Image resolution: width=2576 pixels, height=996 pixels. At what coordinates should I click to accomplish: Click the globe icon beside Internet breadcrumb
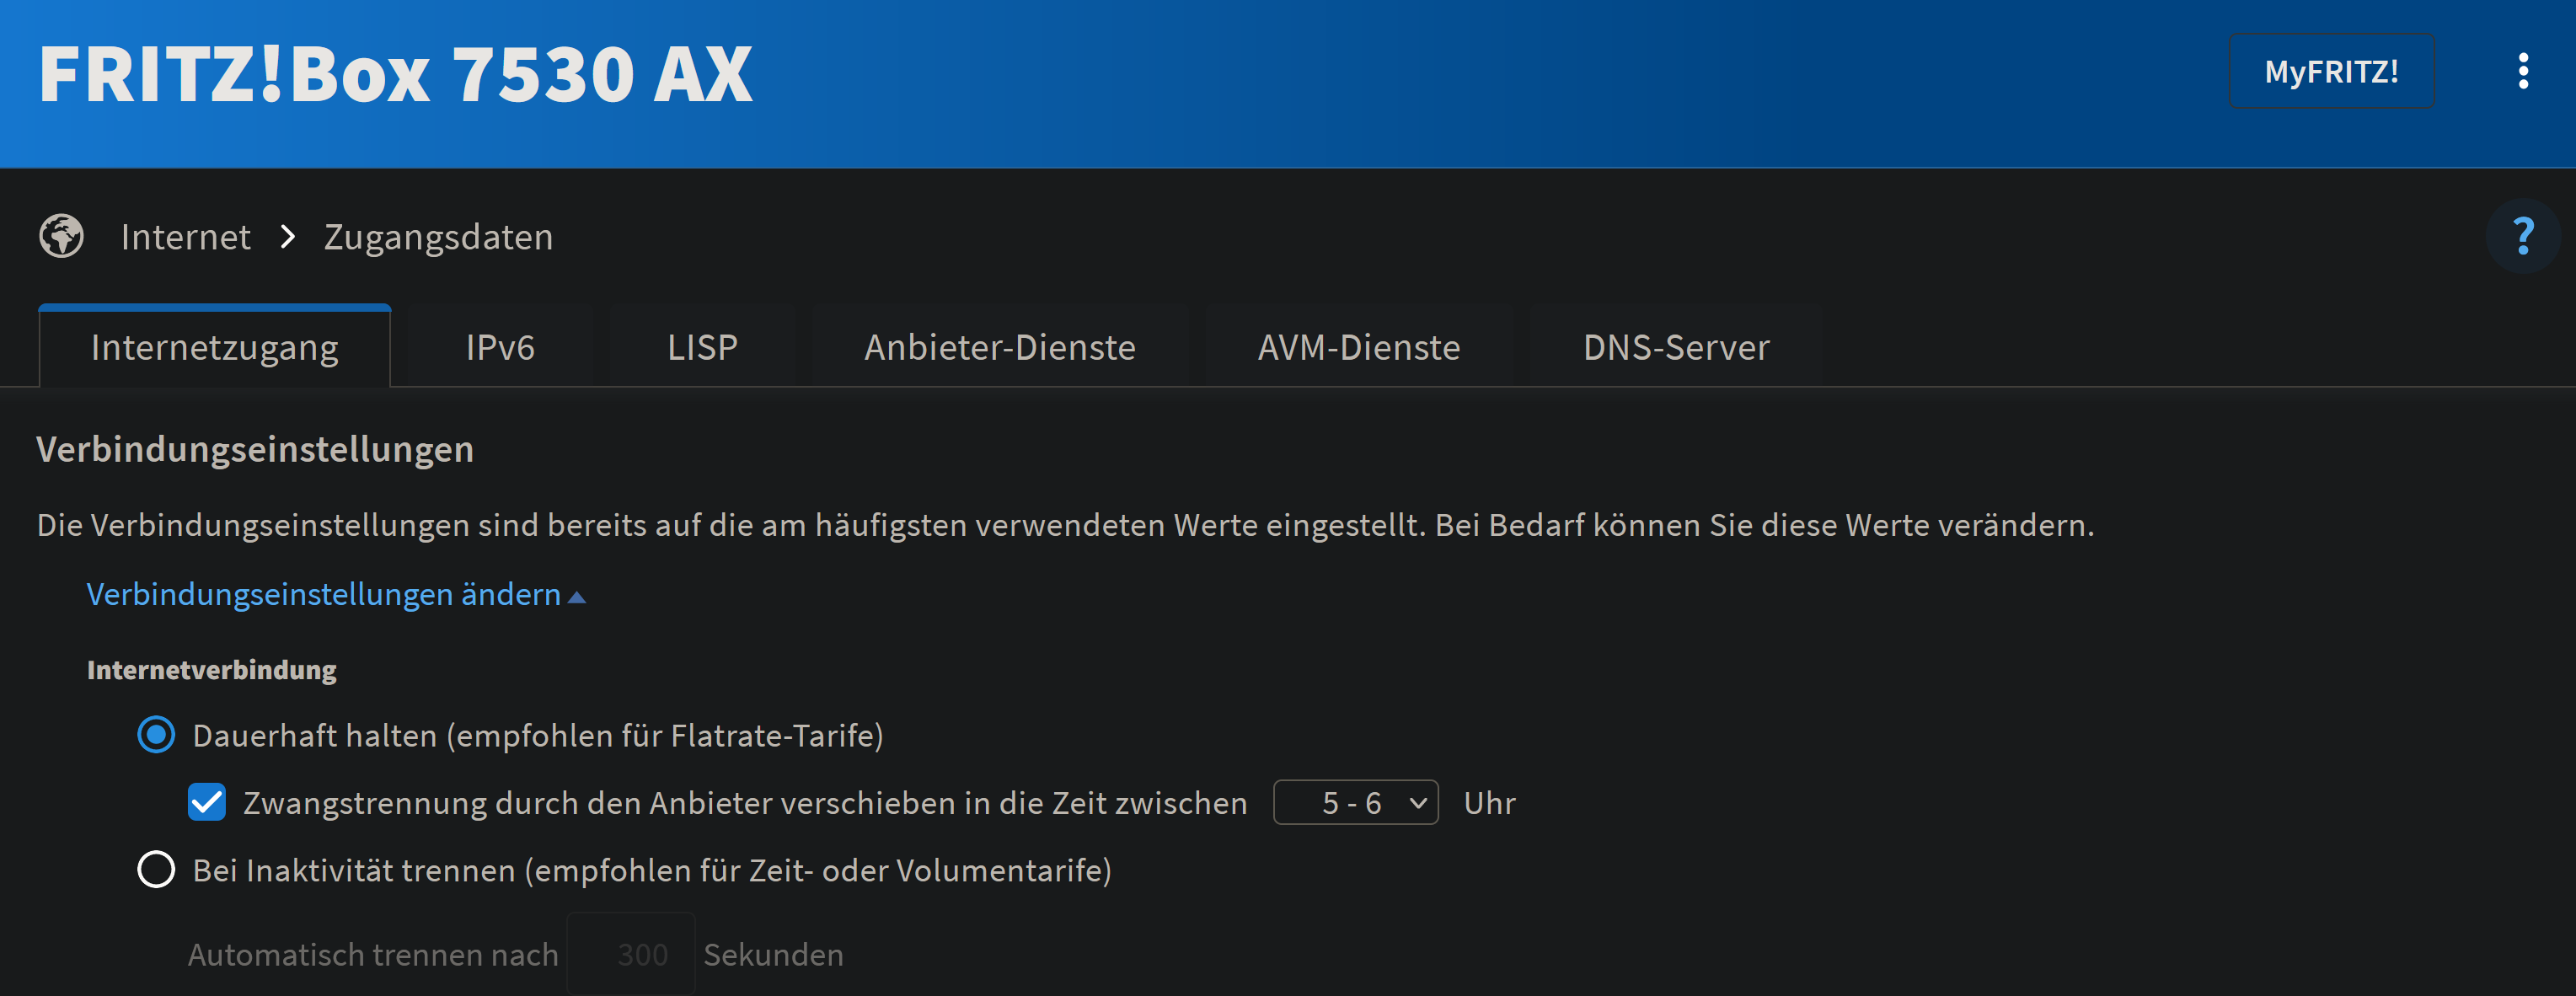(61, 237)
